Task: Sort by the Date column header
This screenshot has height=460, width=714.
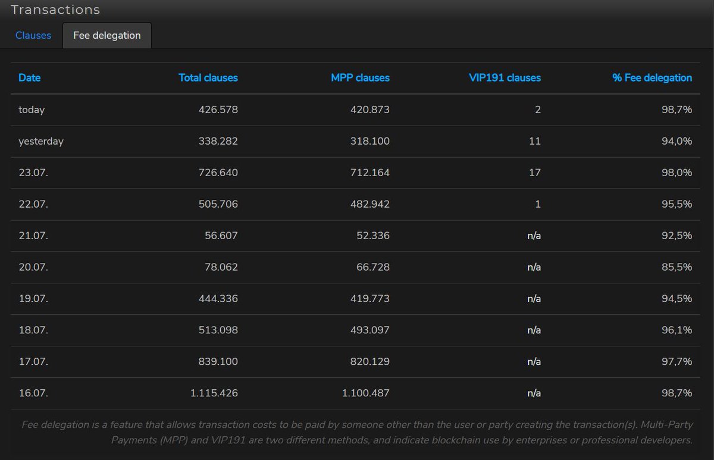Action: 30,77
